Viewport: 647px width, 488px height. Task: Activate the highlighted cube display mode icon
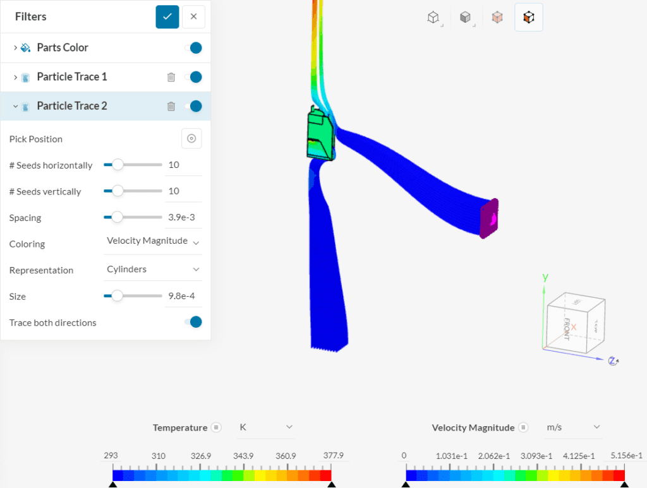(529, 17)
